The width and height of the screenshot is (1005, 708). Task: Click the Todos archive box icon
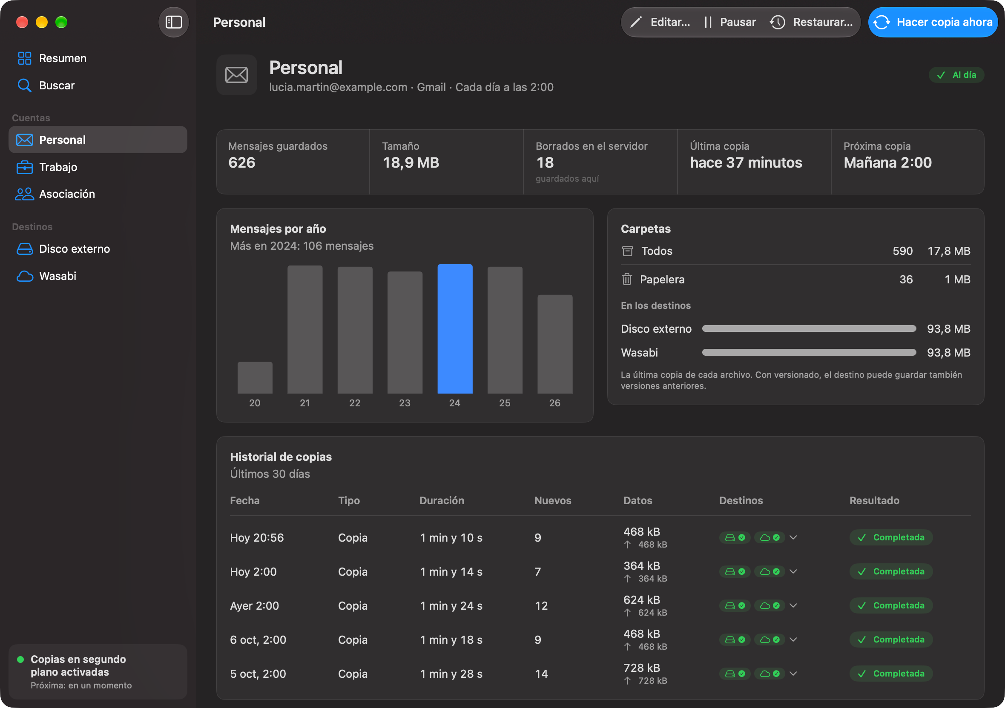click(x=627, y=251)
